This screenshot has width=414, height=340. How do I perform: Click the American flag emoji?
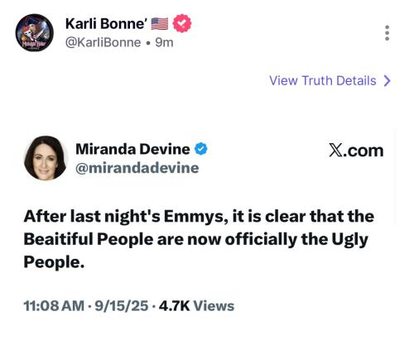(x=160, y=24)
